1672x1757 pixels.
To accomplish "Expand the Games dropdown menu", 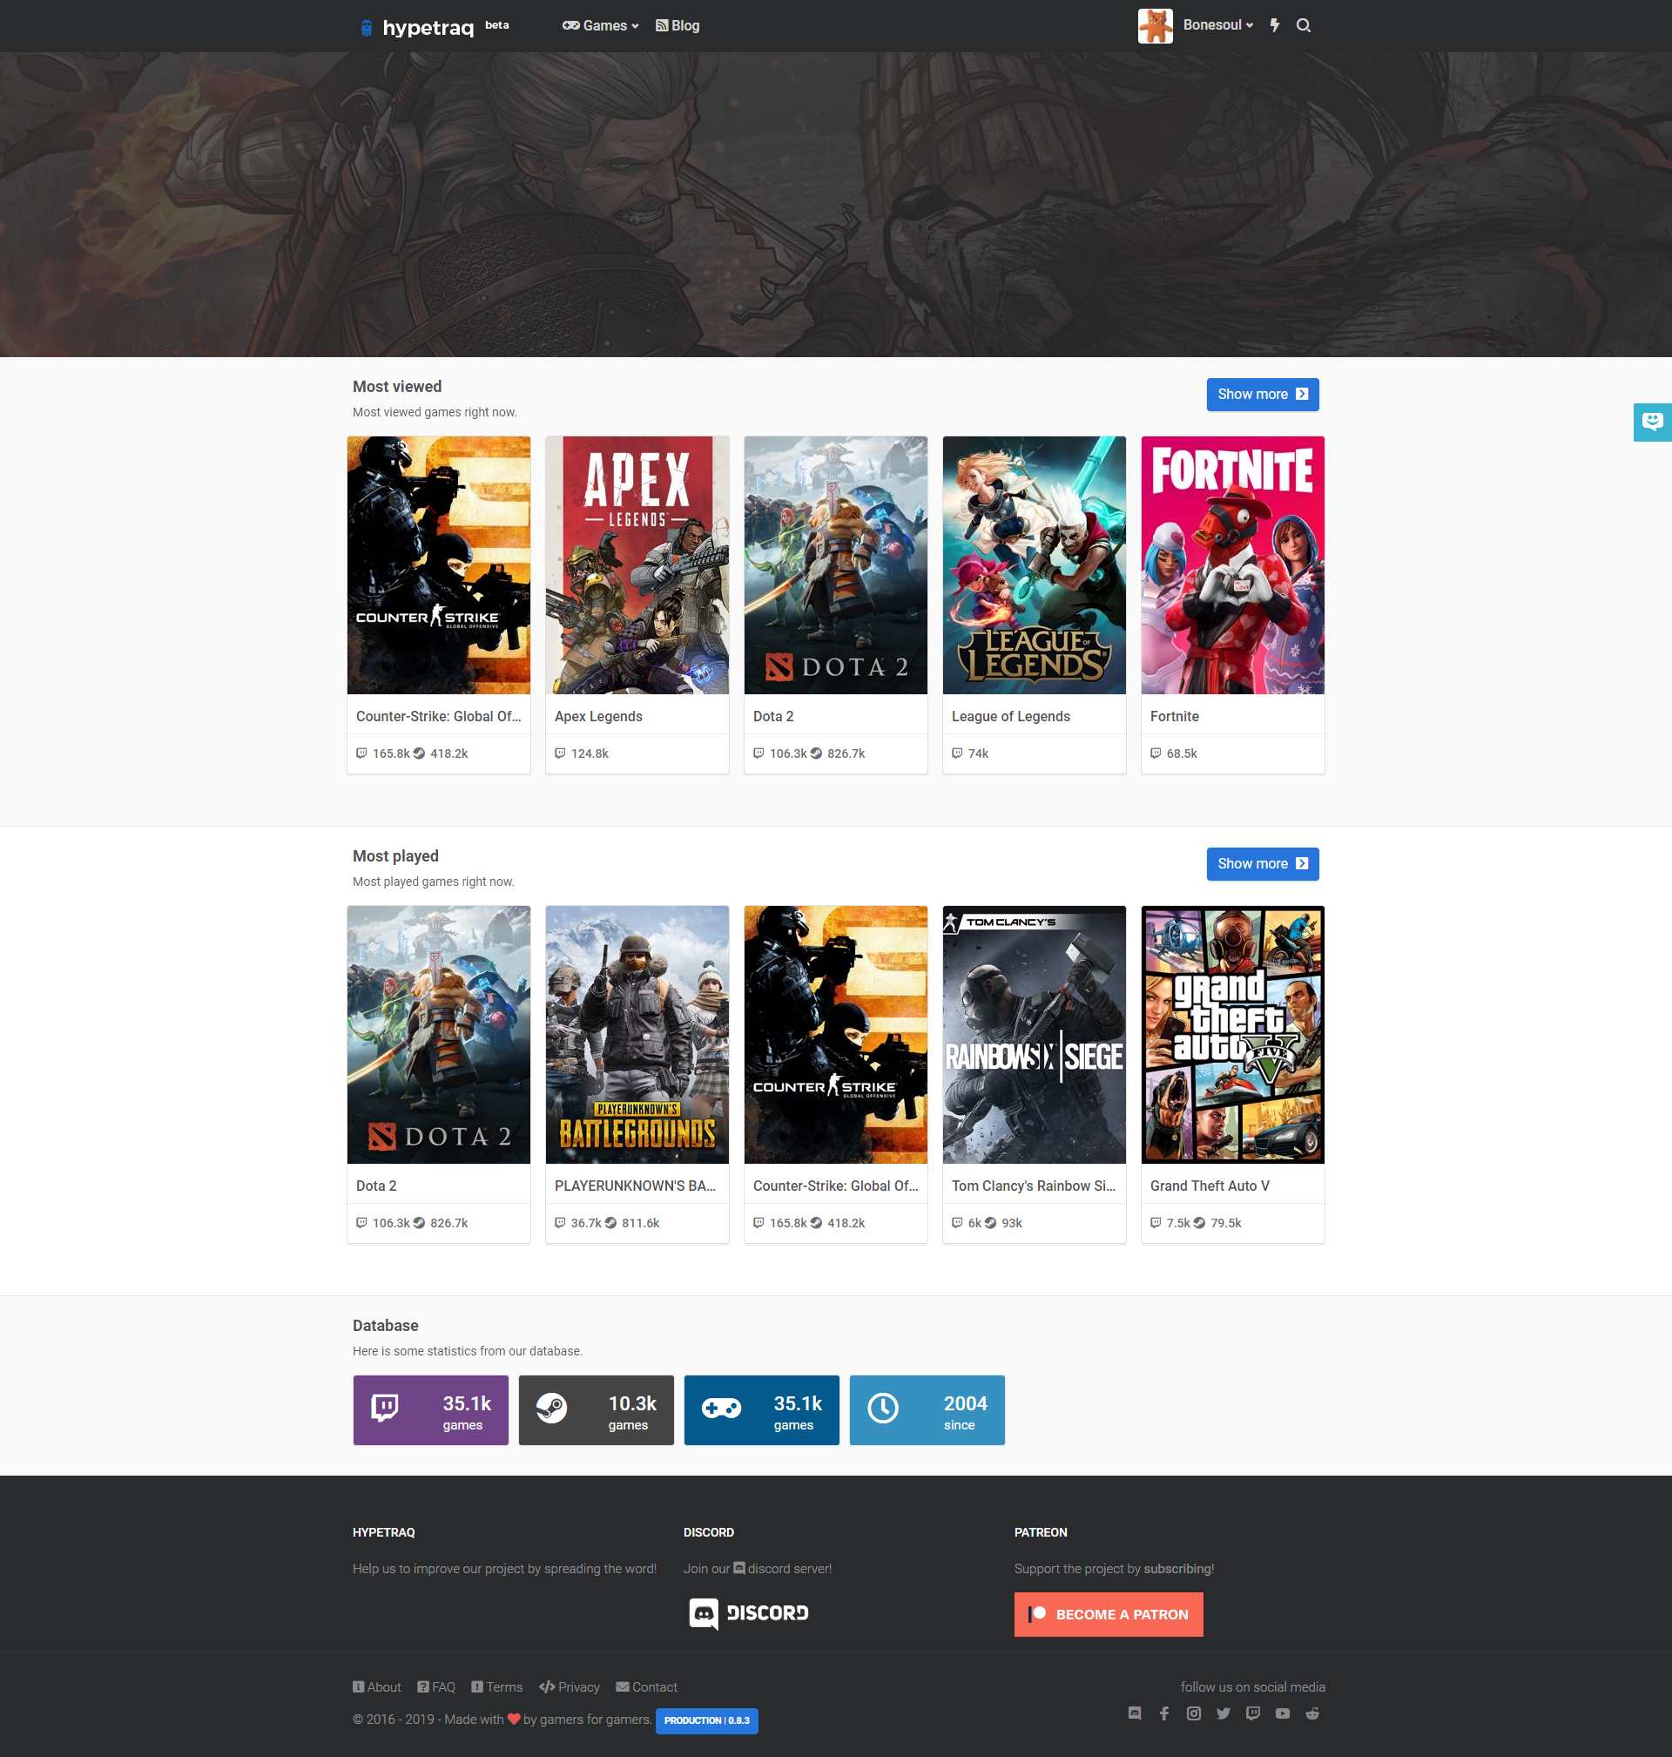I will (600, 25).
